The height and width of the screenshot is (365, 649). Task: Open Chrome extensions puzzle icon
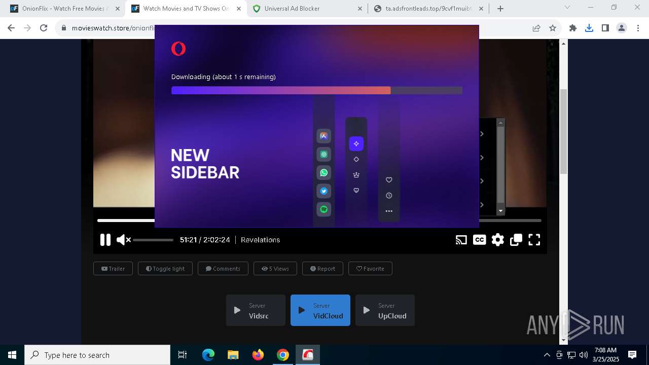(573, 28)
